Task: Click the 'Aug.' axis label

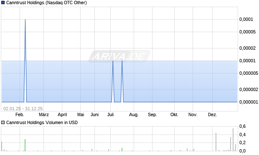Action: coord(134,114)
